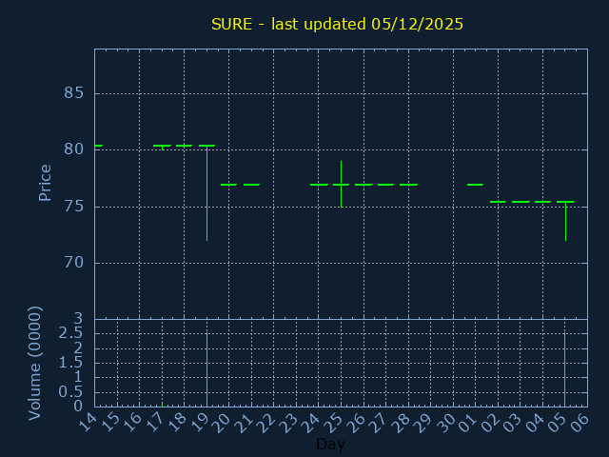609x457 pixels.
Task: Click the day 20 price marker
Action: pyautogui.click(x=228, y=185)
